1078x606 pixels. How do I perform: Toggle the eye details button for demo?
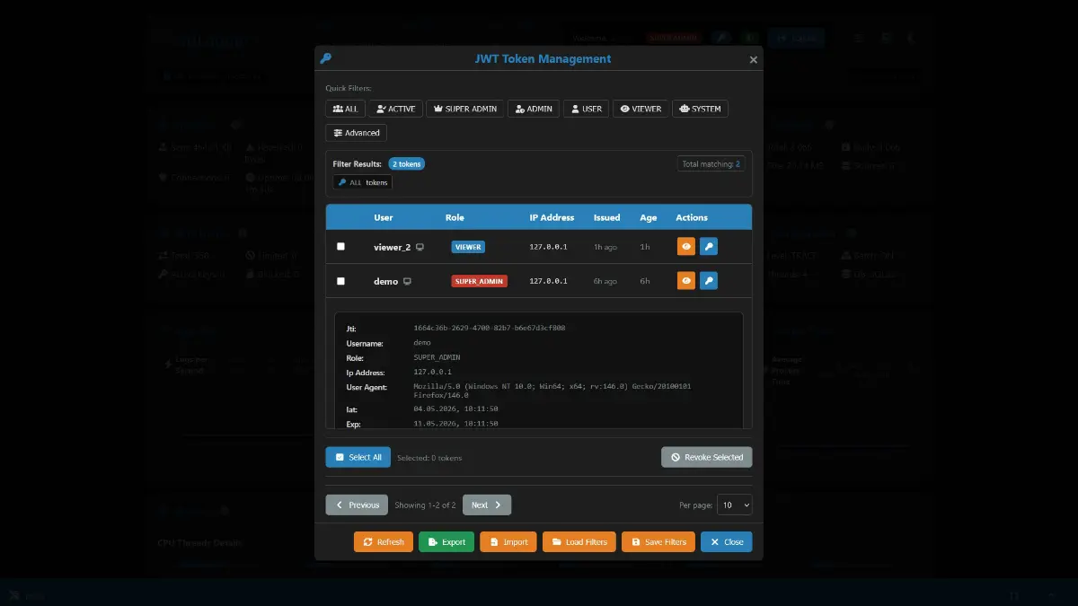pyautogui.click(x=686, y=281)
